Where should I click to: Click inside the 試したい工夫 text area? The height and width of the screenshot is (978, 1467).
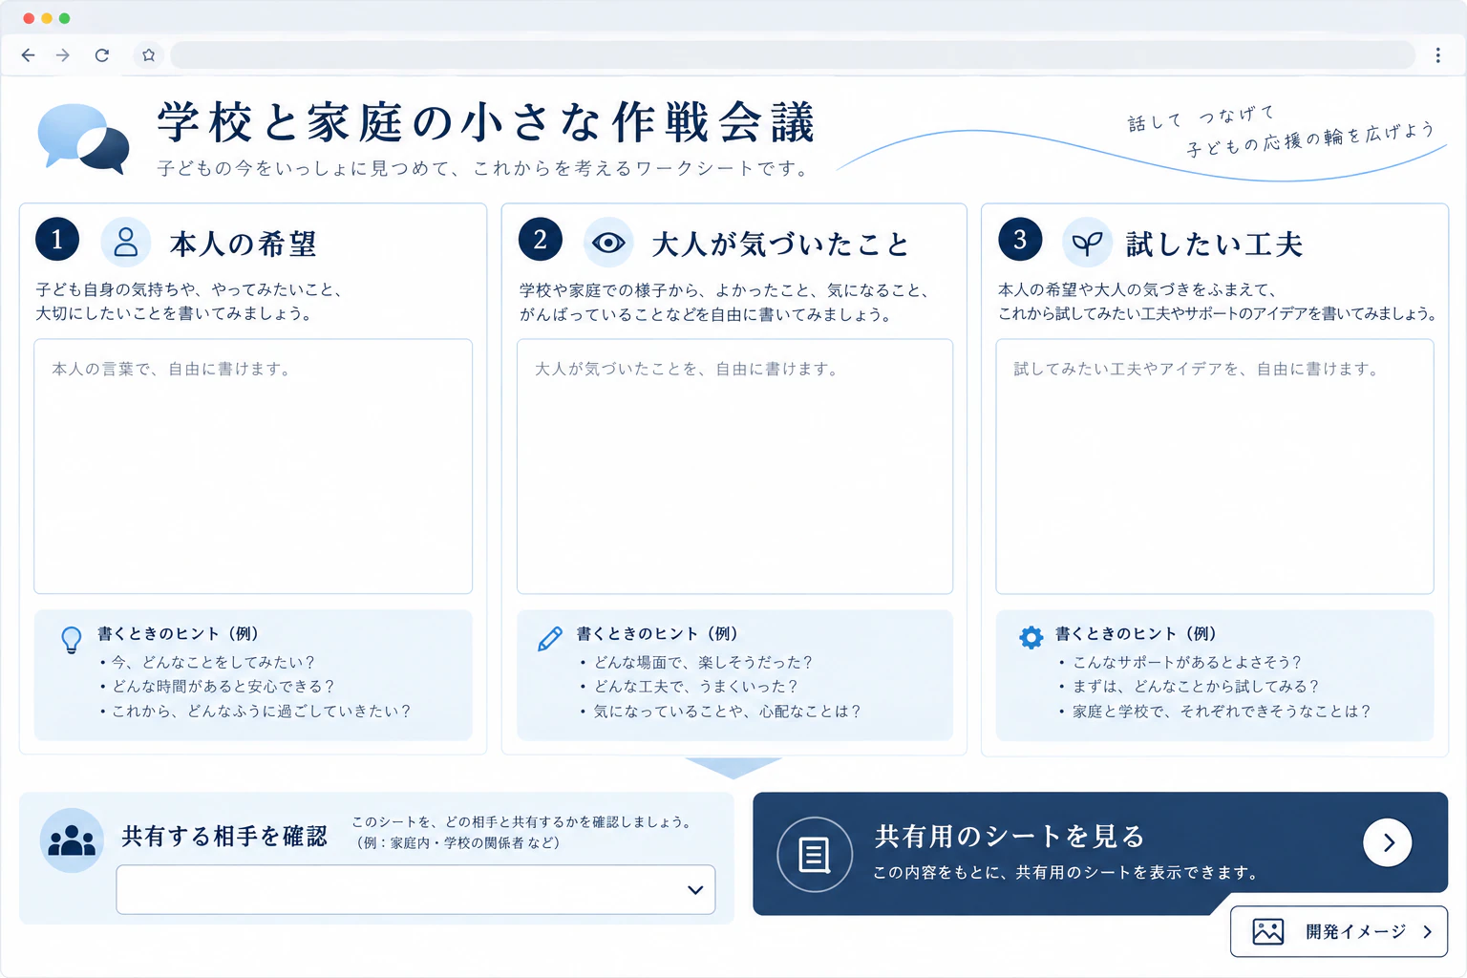click(x=1215, y=466)
